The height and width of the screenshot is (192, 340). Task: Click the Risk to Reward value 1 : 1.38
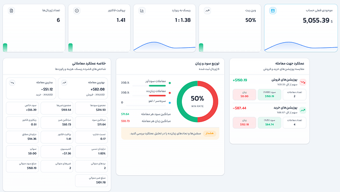click(183, 20)
